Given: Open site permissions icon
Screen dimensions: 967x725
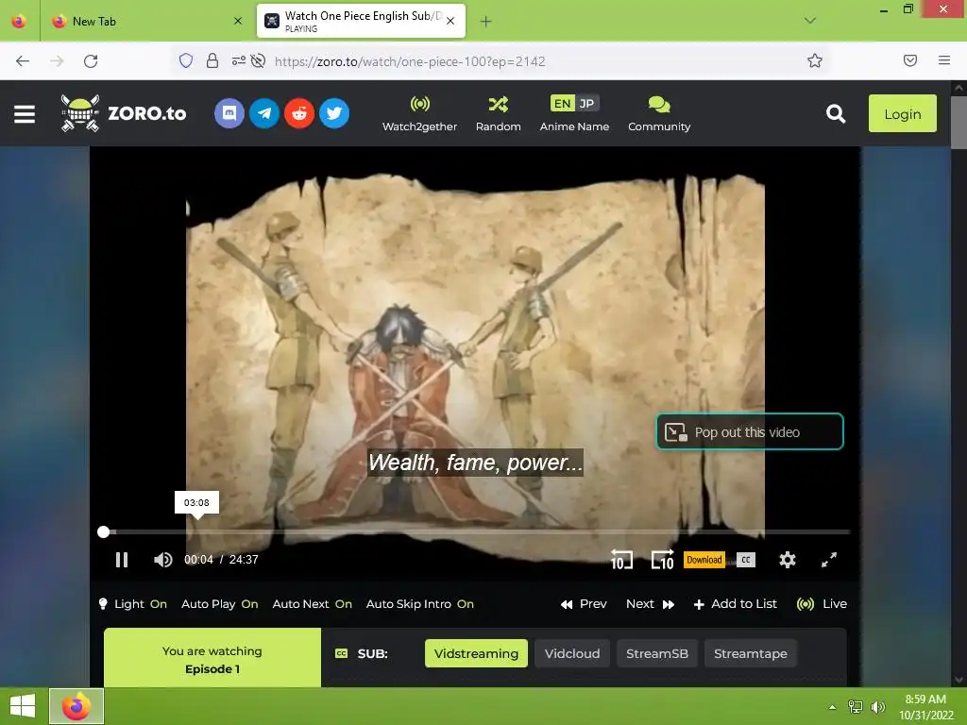Looking at the screenshot, I should point(238,60).
